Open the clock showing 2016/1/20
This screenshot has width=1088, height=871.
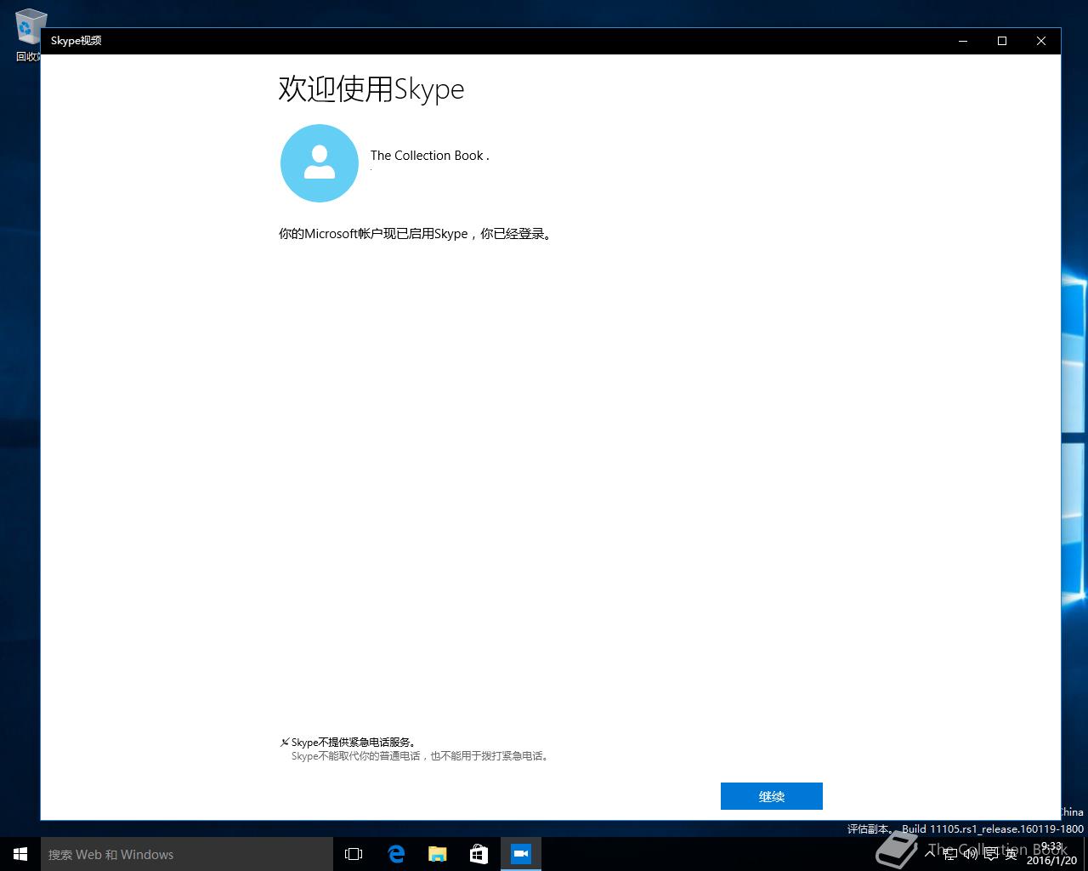click(x=1051, y=854)
